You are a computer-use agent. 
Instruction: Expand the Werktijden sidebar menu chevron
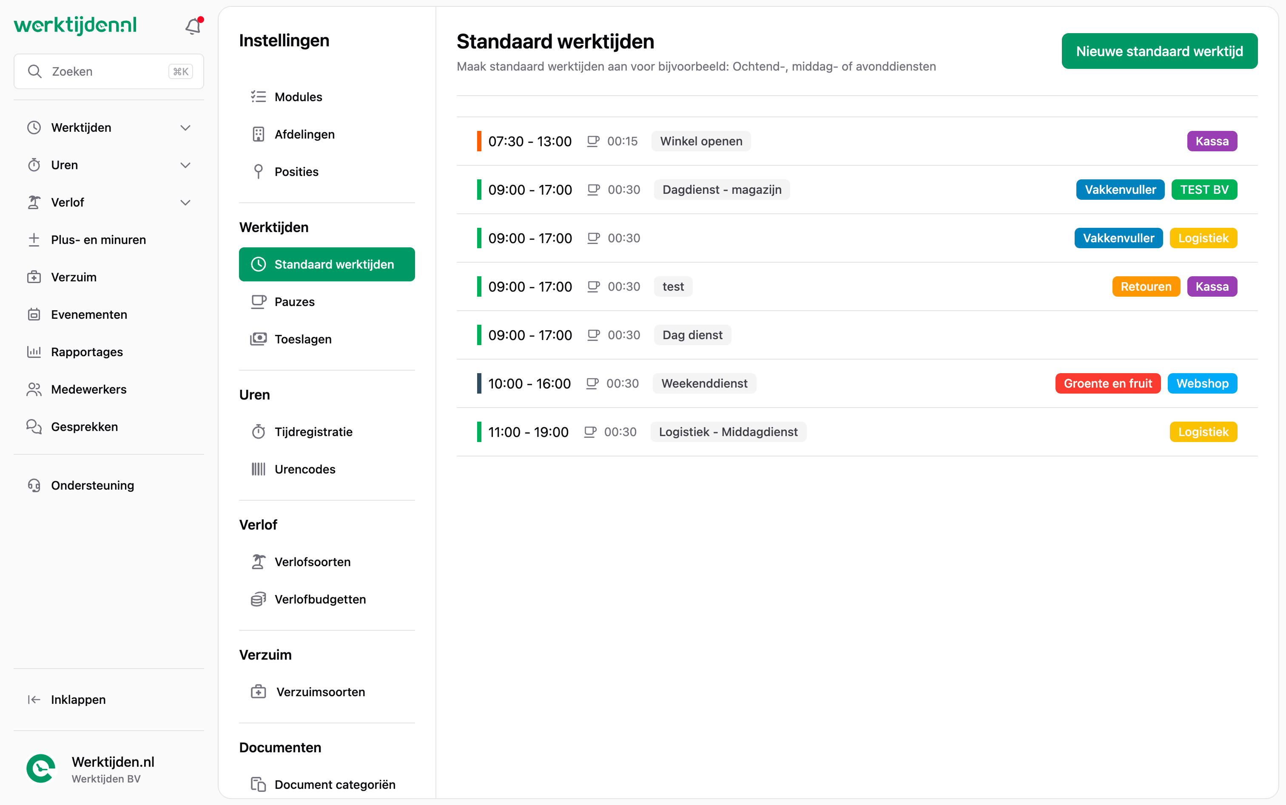[x=185, y=128]
